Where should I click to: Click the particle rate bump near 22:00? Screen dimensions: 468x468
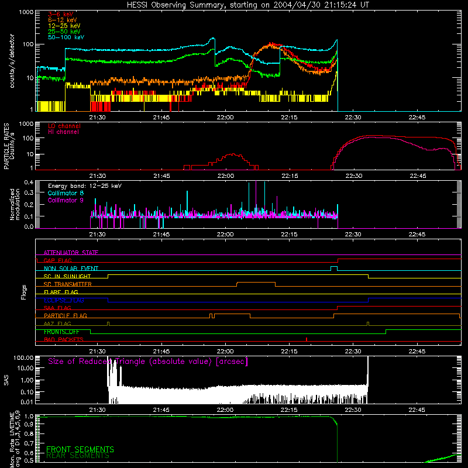233,154
